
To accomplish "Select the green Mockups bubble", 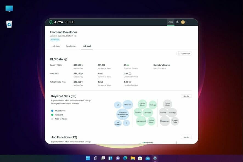I will [x=153, y=105].
